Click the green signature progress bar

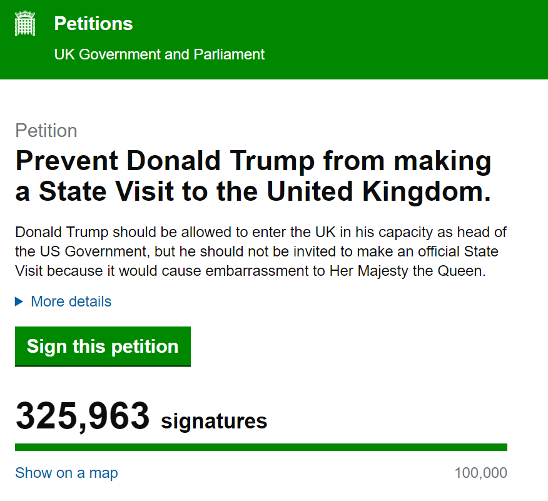(261, 447)
